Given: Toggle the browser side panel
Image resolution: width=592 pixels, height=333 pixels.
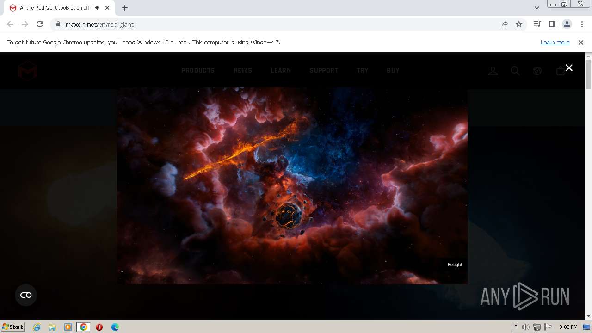Looking at the screenshot, I should (552, 24).
